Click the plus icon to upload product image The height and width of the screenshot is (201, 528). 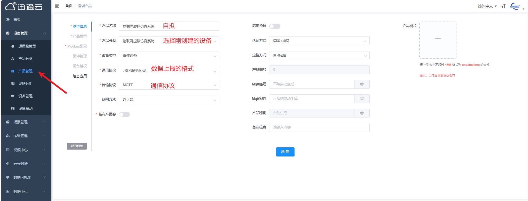coord(438,39)
